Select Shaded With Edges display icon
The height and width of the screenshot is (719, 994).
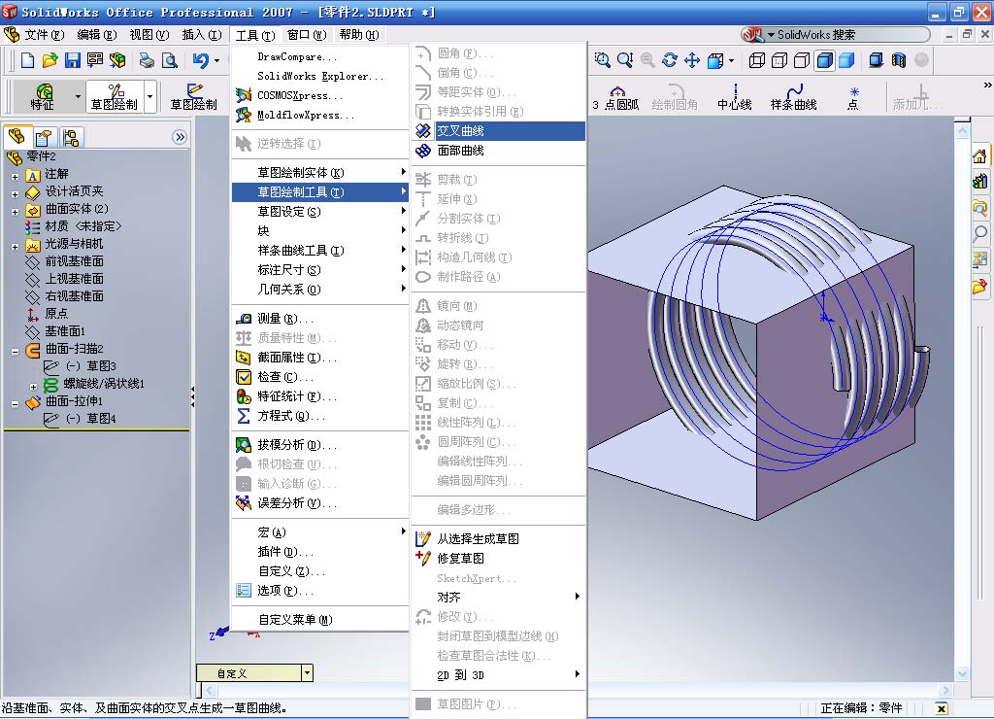(x=824, y=60)
